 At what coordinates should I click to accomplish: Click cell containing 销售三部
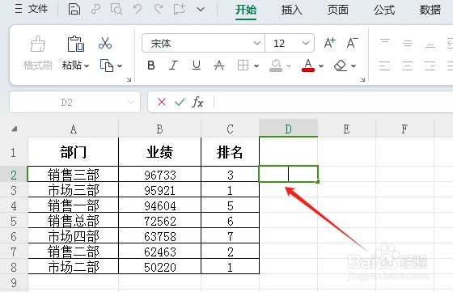[x=74, y=175]
